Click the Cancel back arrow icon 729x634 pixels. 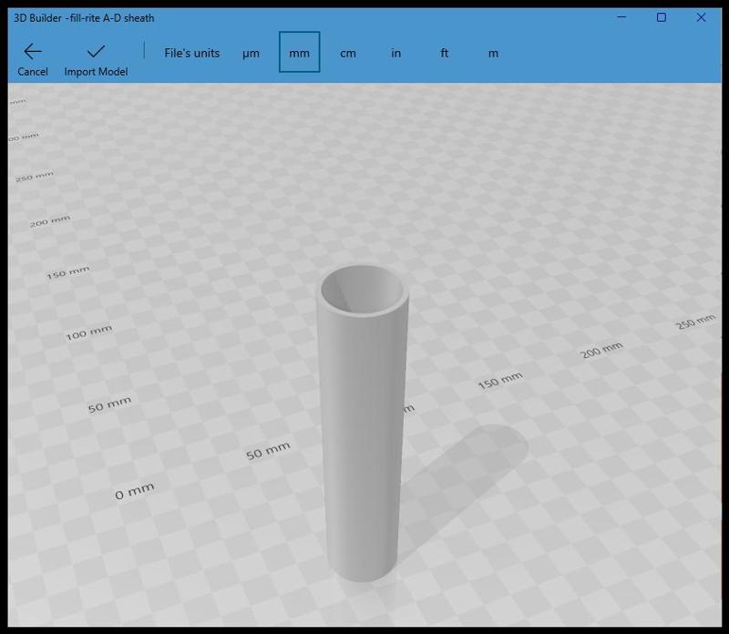[x=33, y=51]
